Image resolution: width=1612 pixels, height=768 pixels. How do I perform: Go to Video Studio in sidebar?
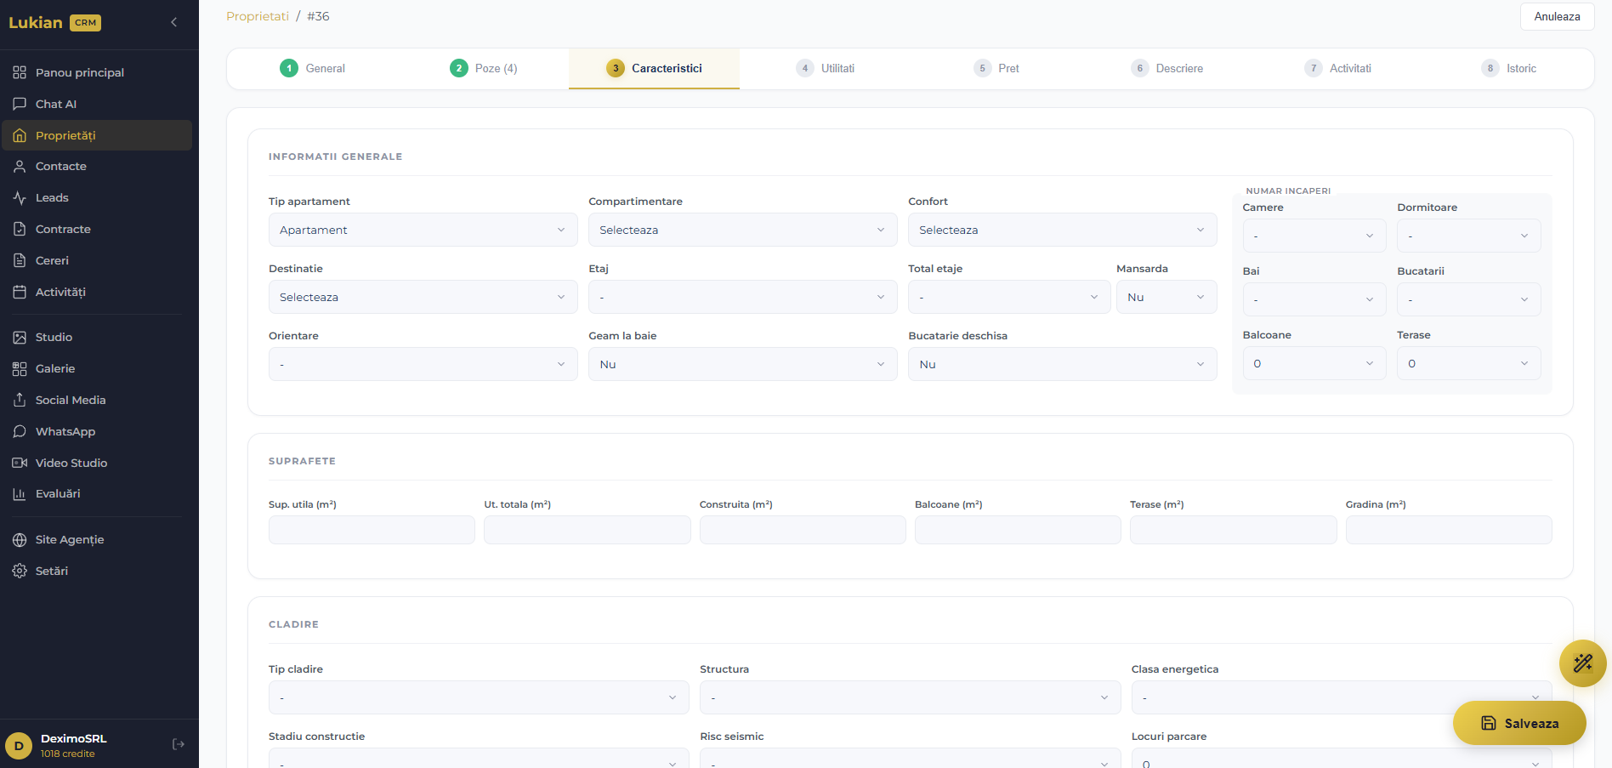click(x=71, y=463)
